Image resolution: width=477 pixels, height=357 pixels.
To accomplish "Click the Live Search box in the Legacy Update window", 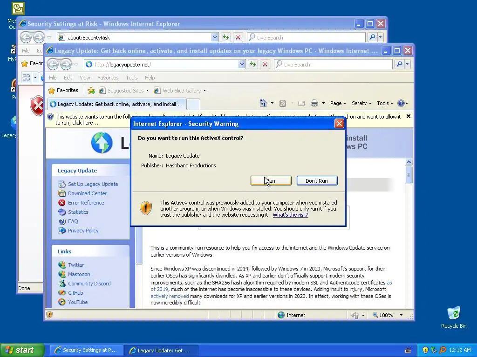I will click(x=333, y=64).
